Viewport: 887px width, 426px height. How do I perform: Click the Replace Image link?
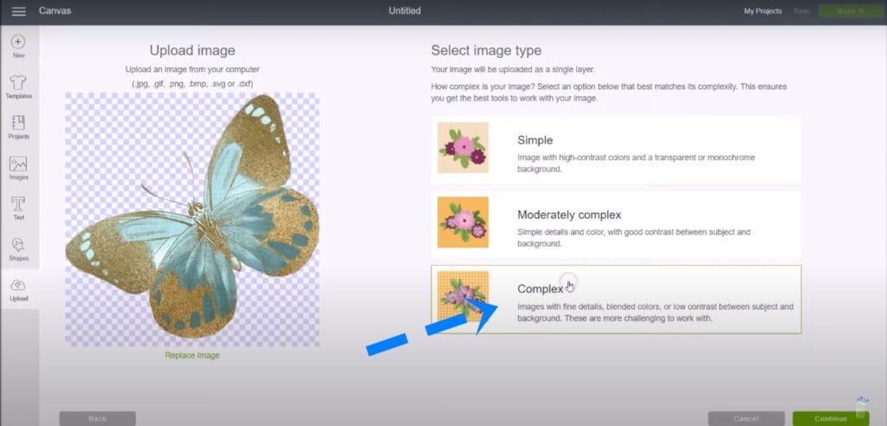coord(192,355)
